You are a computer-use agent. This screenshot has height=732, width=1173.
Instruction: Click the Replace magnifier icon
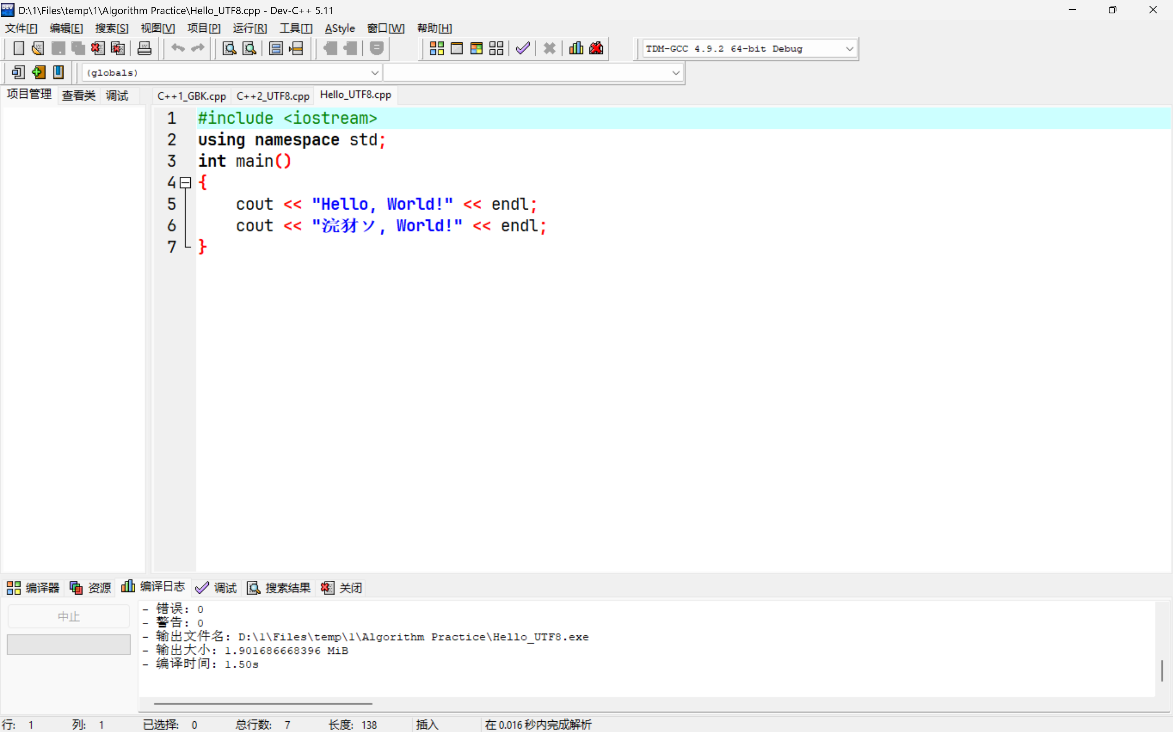249,48
